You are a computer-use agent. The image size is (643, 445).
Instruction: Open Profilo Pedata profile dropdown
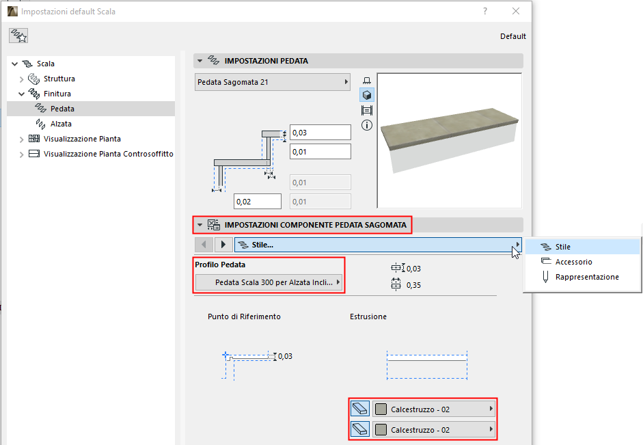click(269, 282)
